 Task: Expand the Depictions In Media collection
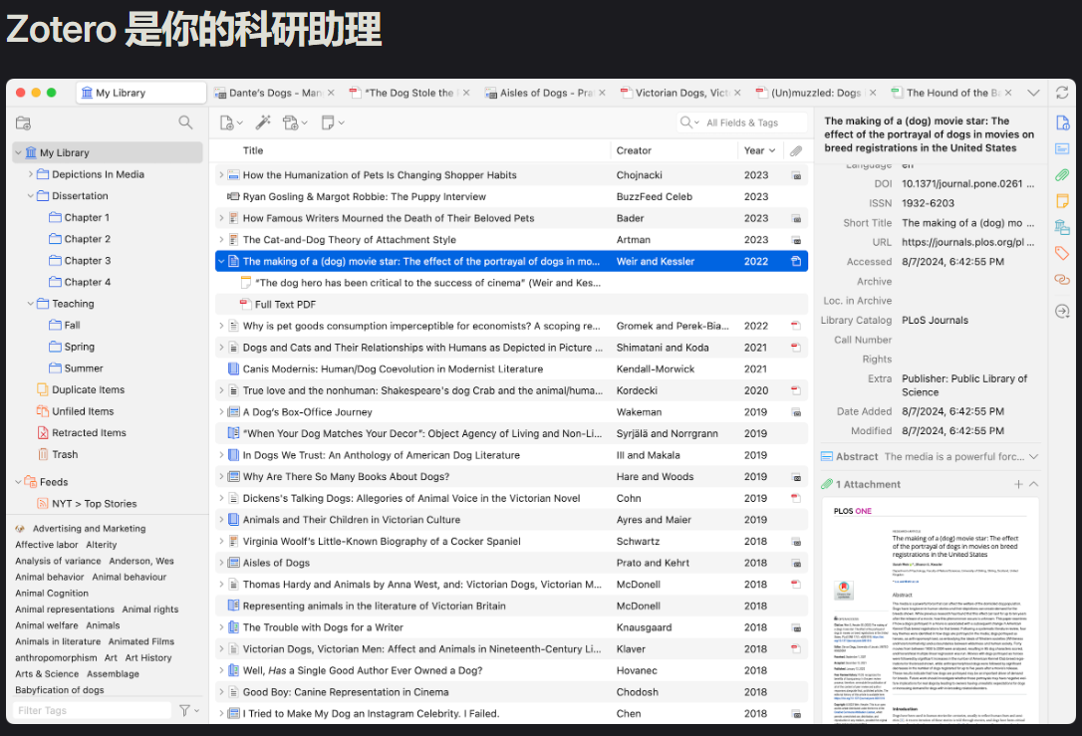coord(30,174)
